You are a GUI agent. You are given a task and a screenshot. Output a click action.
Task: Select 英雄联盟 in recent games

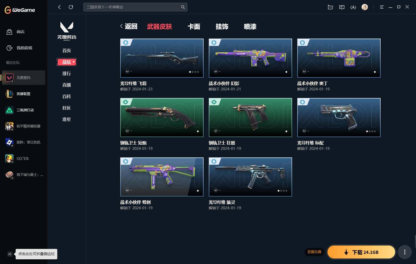coord(24,94)
